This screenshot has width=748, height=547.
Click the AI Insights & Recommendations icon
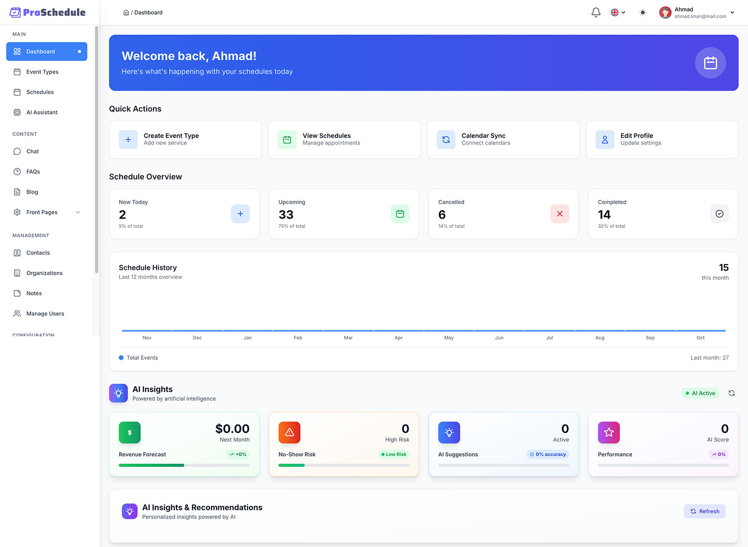click(x=129, y=511)
